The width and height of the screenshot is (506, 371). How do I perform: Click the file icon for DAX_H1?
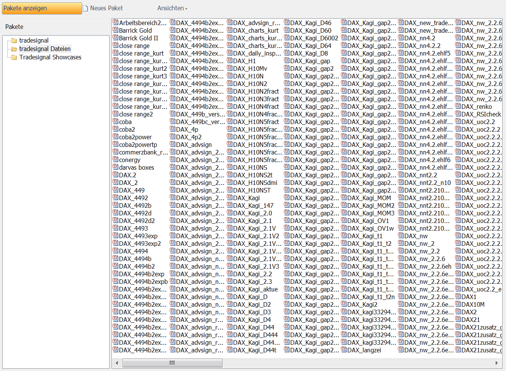pyautogui.click(x=230, y=61)
